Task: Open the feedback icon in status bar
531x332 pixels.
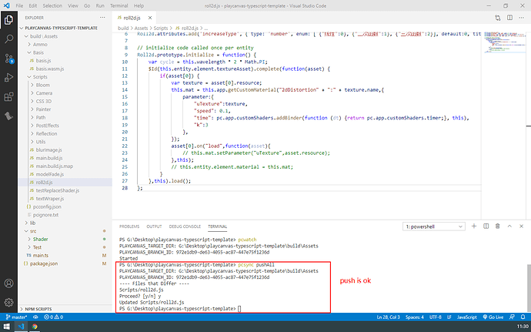Action: [x=512, y=317]
